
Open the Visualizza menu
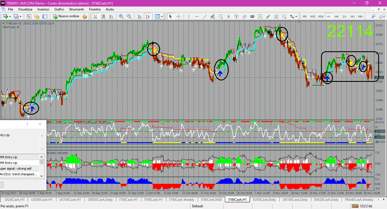click(25, 9)
